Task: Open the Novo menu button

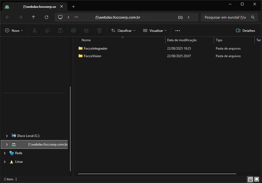Action: (14, 31)
